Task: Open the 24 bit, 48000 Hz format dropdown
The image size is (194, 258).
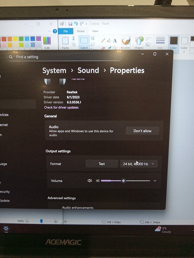Action: pos(138,164)
